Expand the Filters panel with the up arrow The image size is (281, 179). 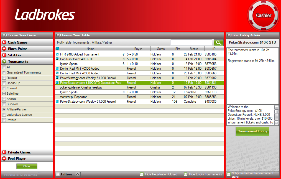click(78, 174)
